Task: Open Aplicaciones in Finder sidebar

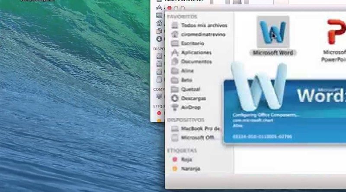Action: point(196,53)
